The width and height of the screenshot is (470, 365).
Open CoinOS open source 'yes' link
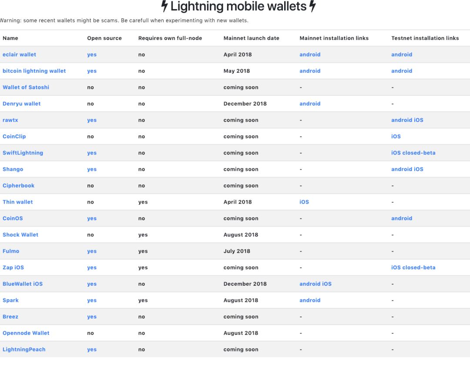[x=92, y=218]
